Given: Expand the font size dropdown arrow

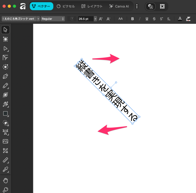Looking at the screenshot, I should tap(95, 19).
